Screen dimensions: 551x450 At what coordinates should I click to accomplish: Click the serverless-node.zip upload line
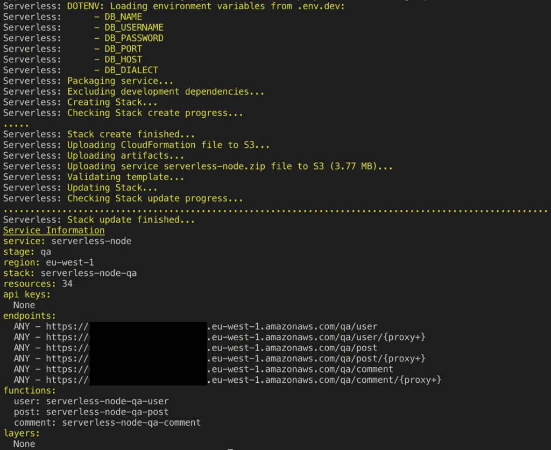coord(230,166)
